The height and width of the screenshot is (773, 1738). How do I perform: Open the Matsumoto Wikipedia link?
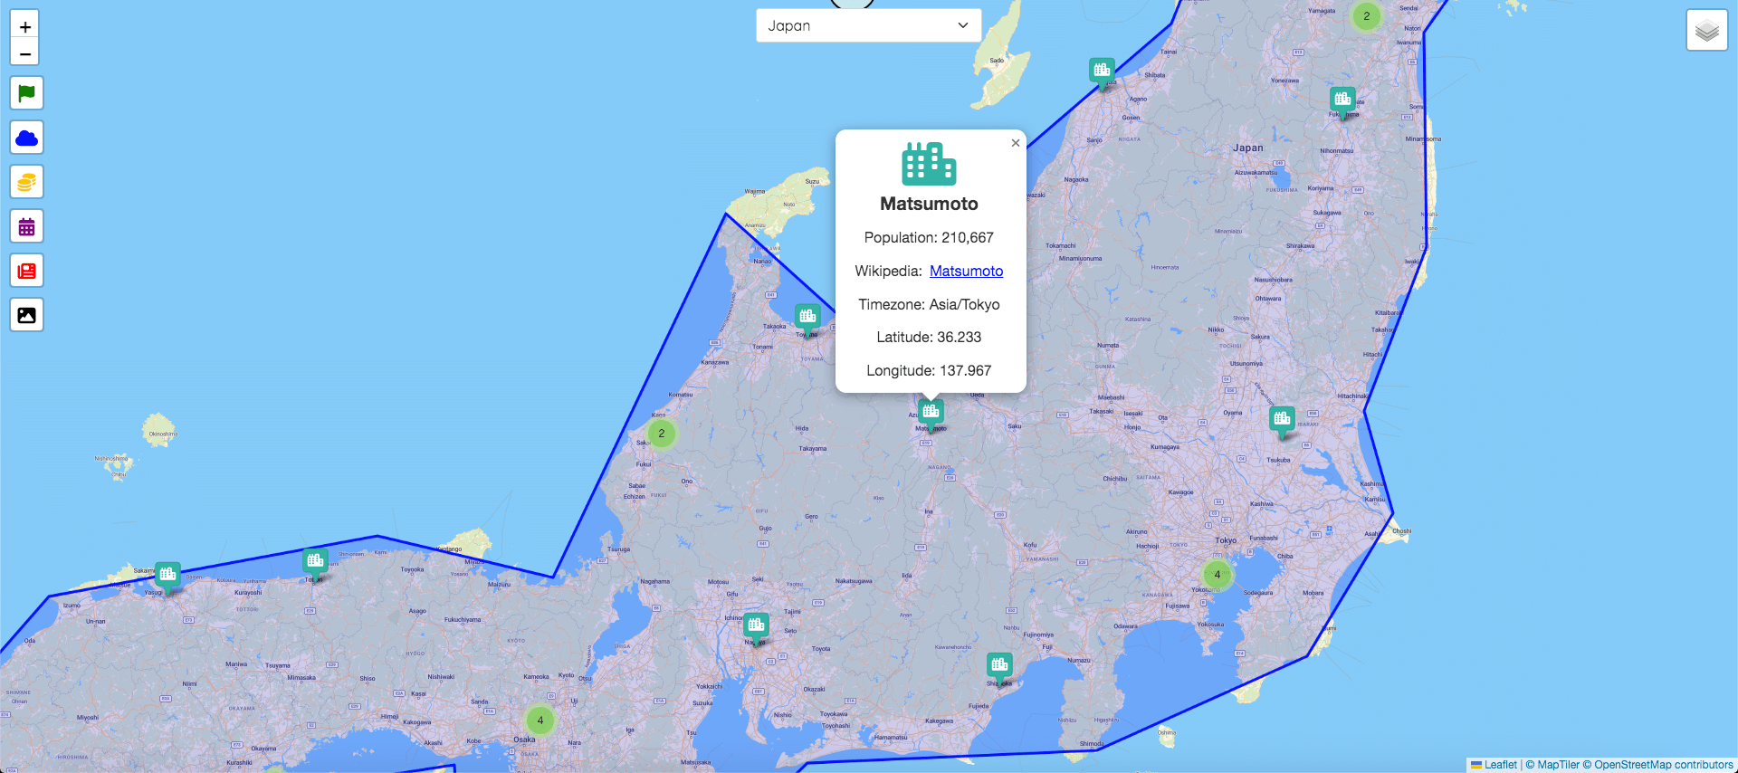pyautogui.click(x=966, y=271)
